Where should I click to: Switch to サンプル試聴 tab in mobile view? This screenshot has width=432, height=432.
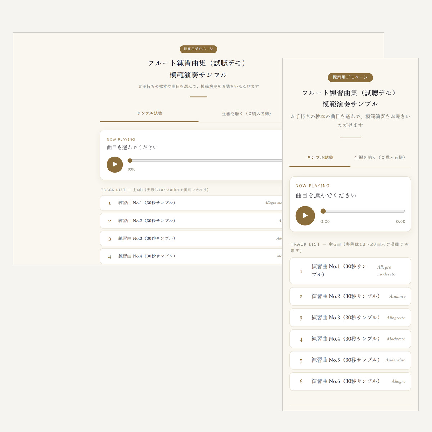tap(320, 158)
